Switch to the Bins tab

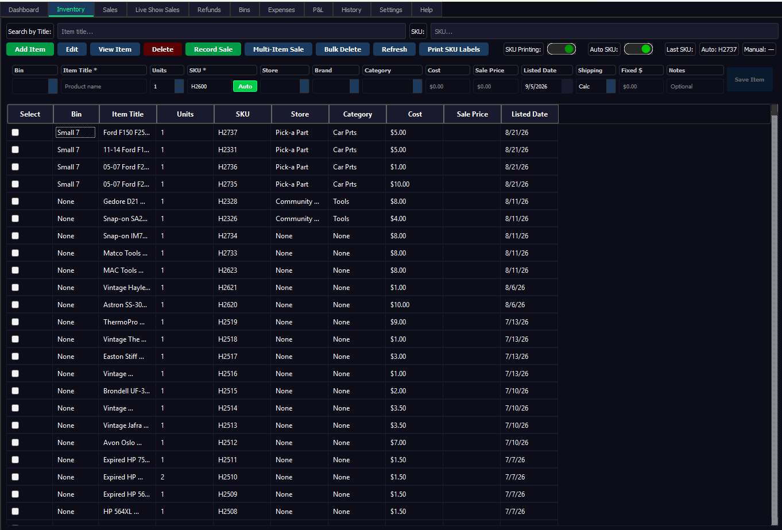click(245, 10)
